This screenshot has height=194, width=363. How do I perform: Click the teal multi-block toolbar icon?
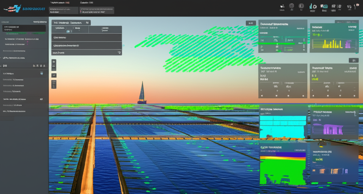(324, 6)
